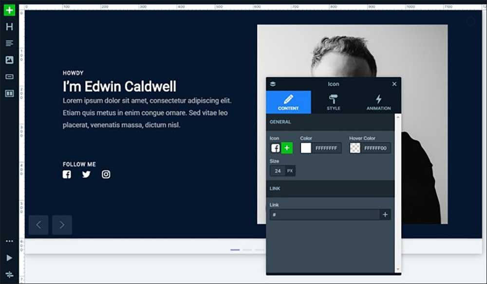
Task: Click the green add layer plus icon
Action: click(9, 10)
